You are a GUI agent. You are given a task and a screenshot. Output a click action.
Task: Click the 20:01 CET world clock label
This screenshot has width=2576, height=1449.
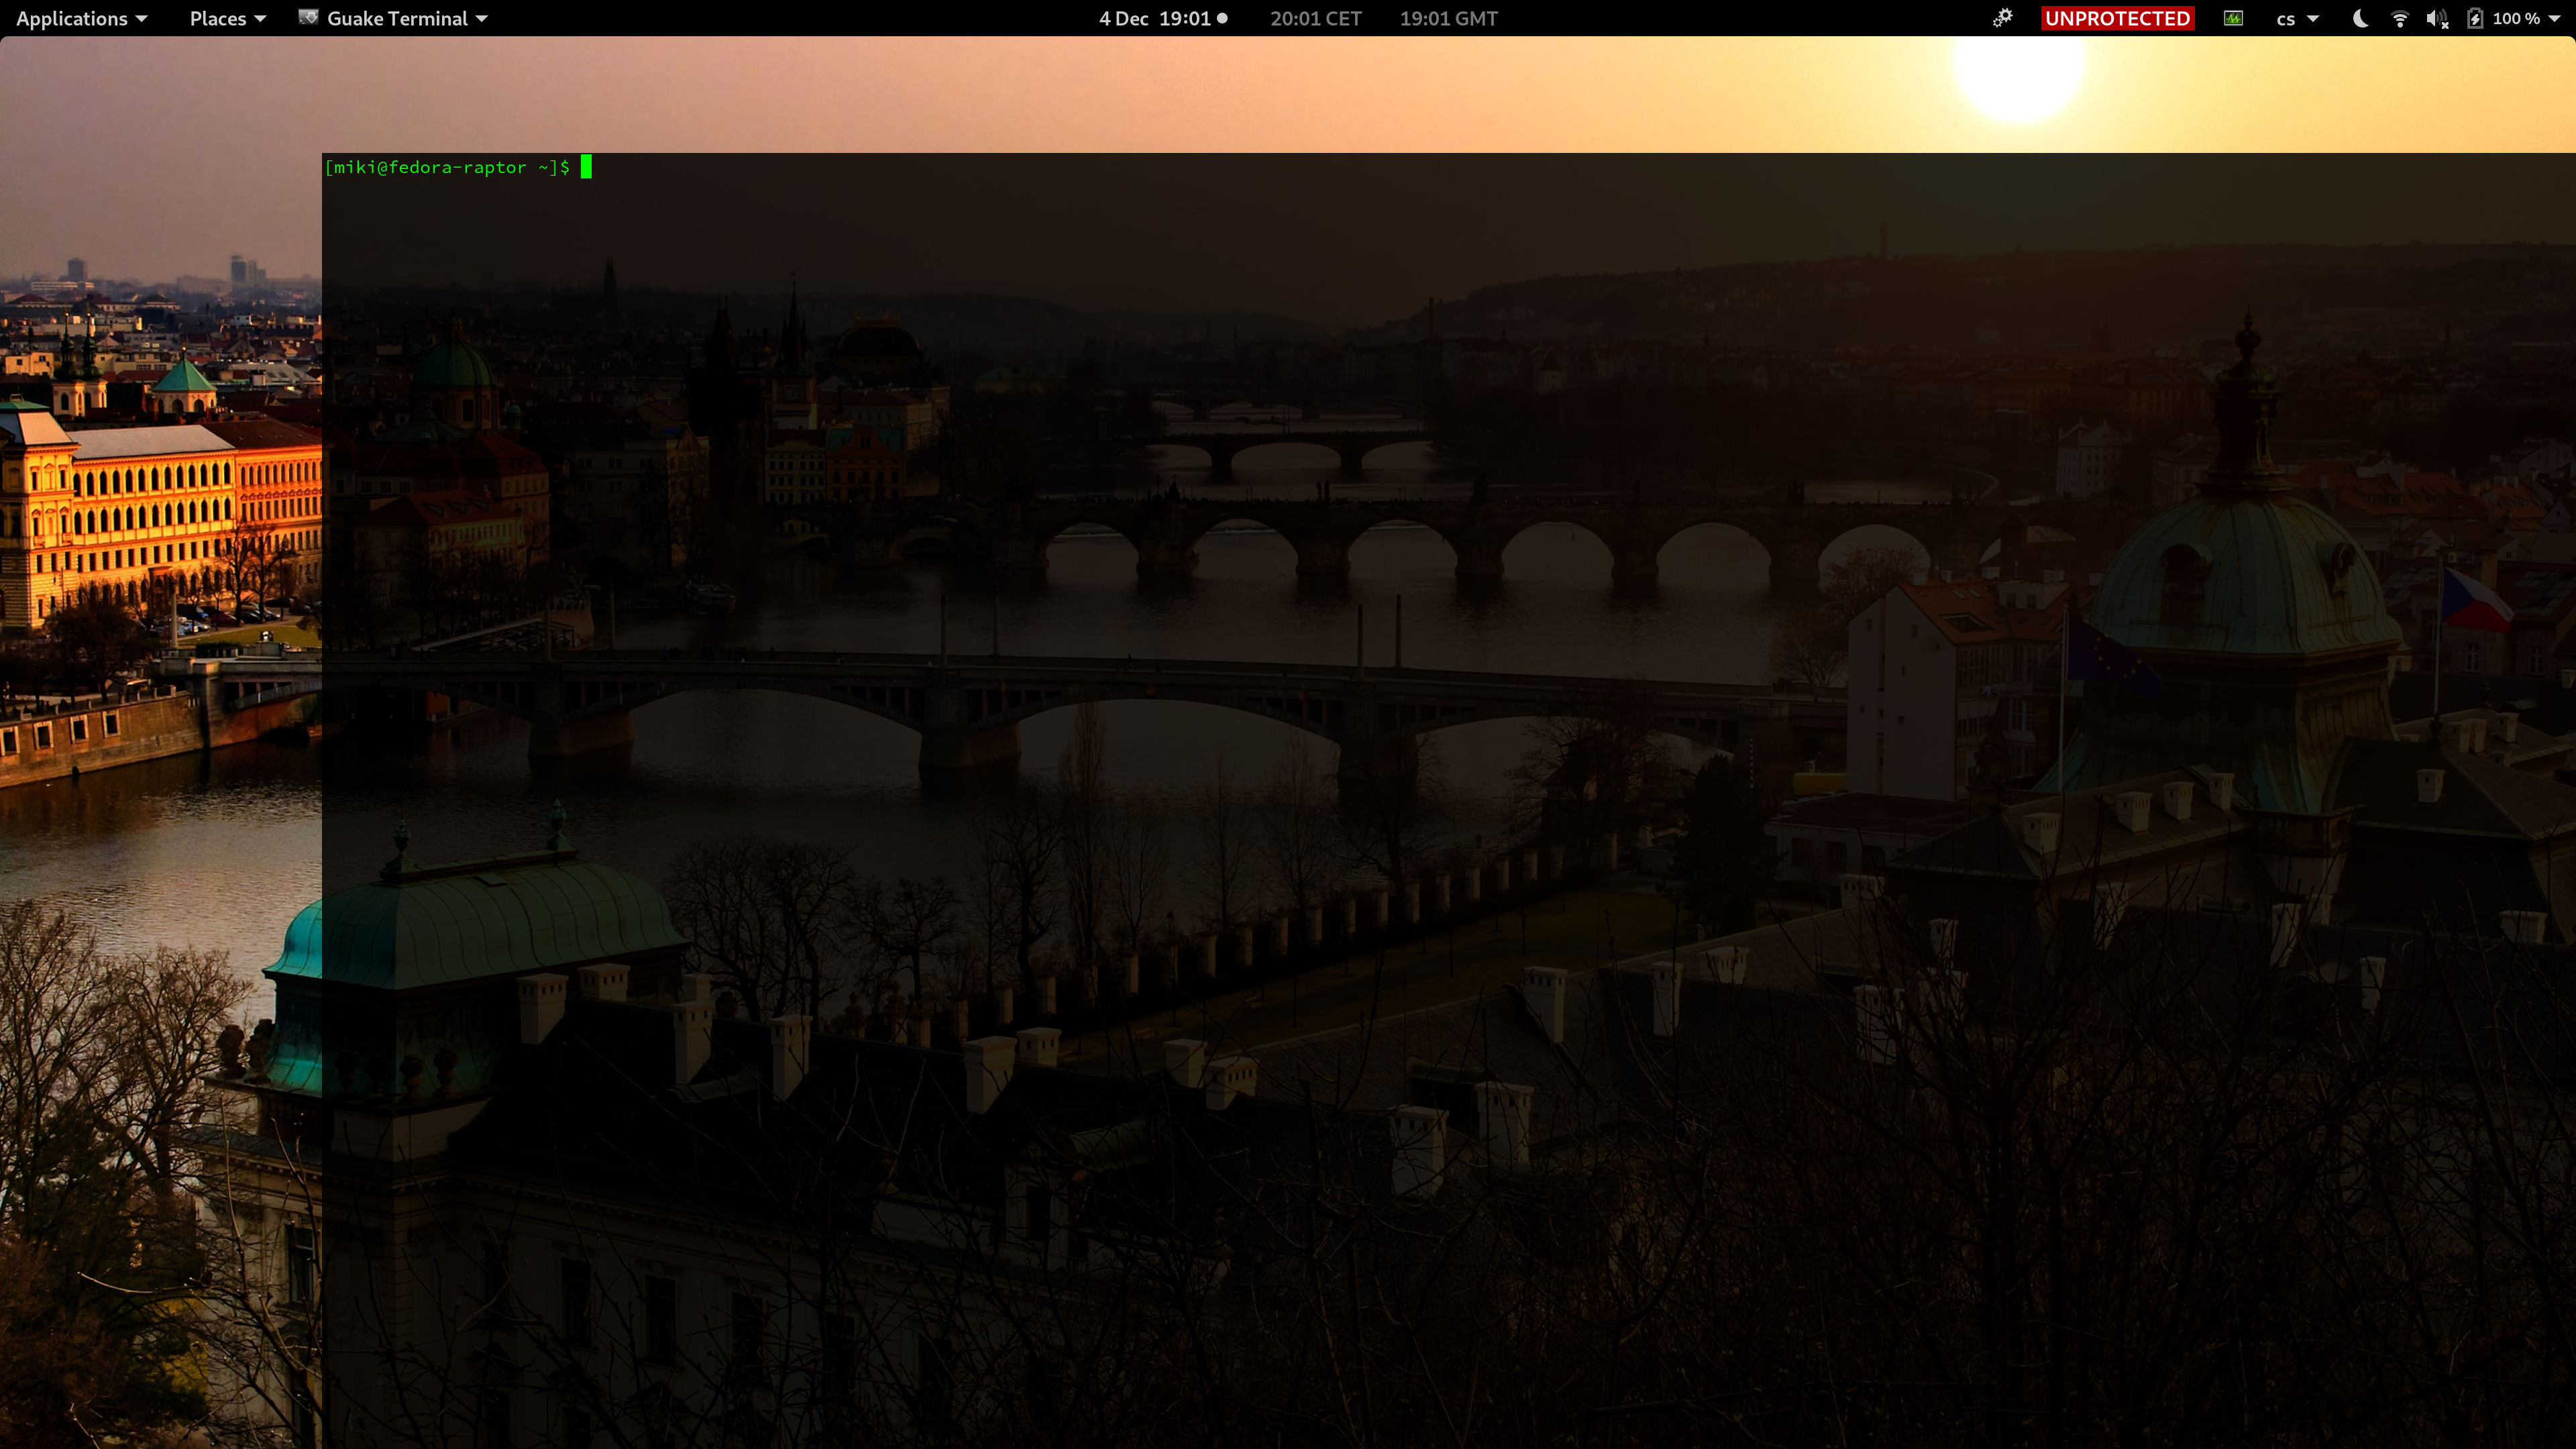1315,18
